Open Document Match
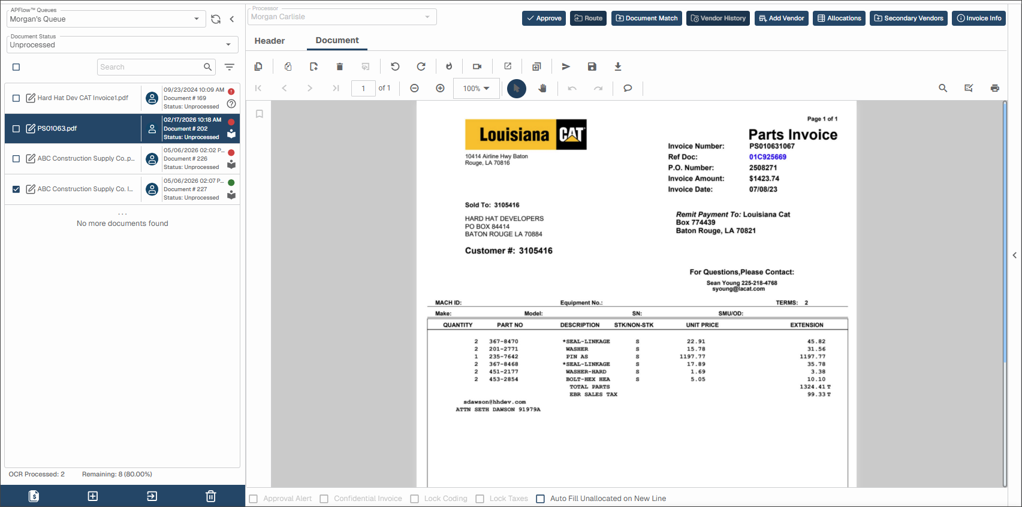 [647, 18]
